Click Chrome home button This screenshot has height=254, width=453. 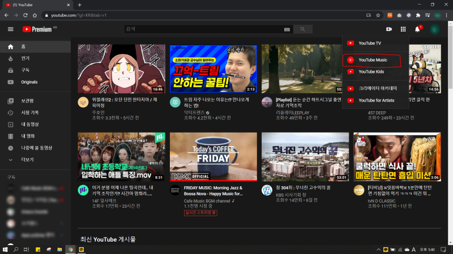35,15
